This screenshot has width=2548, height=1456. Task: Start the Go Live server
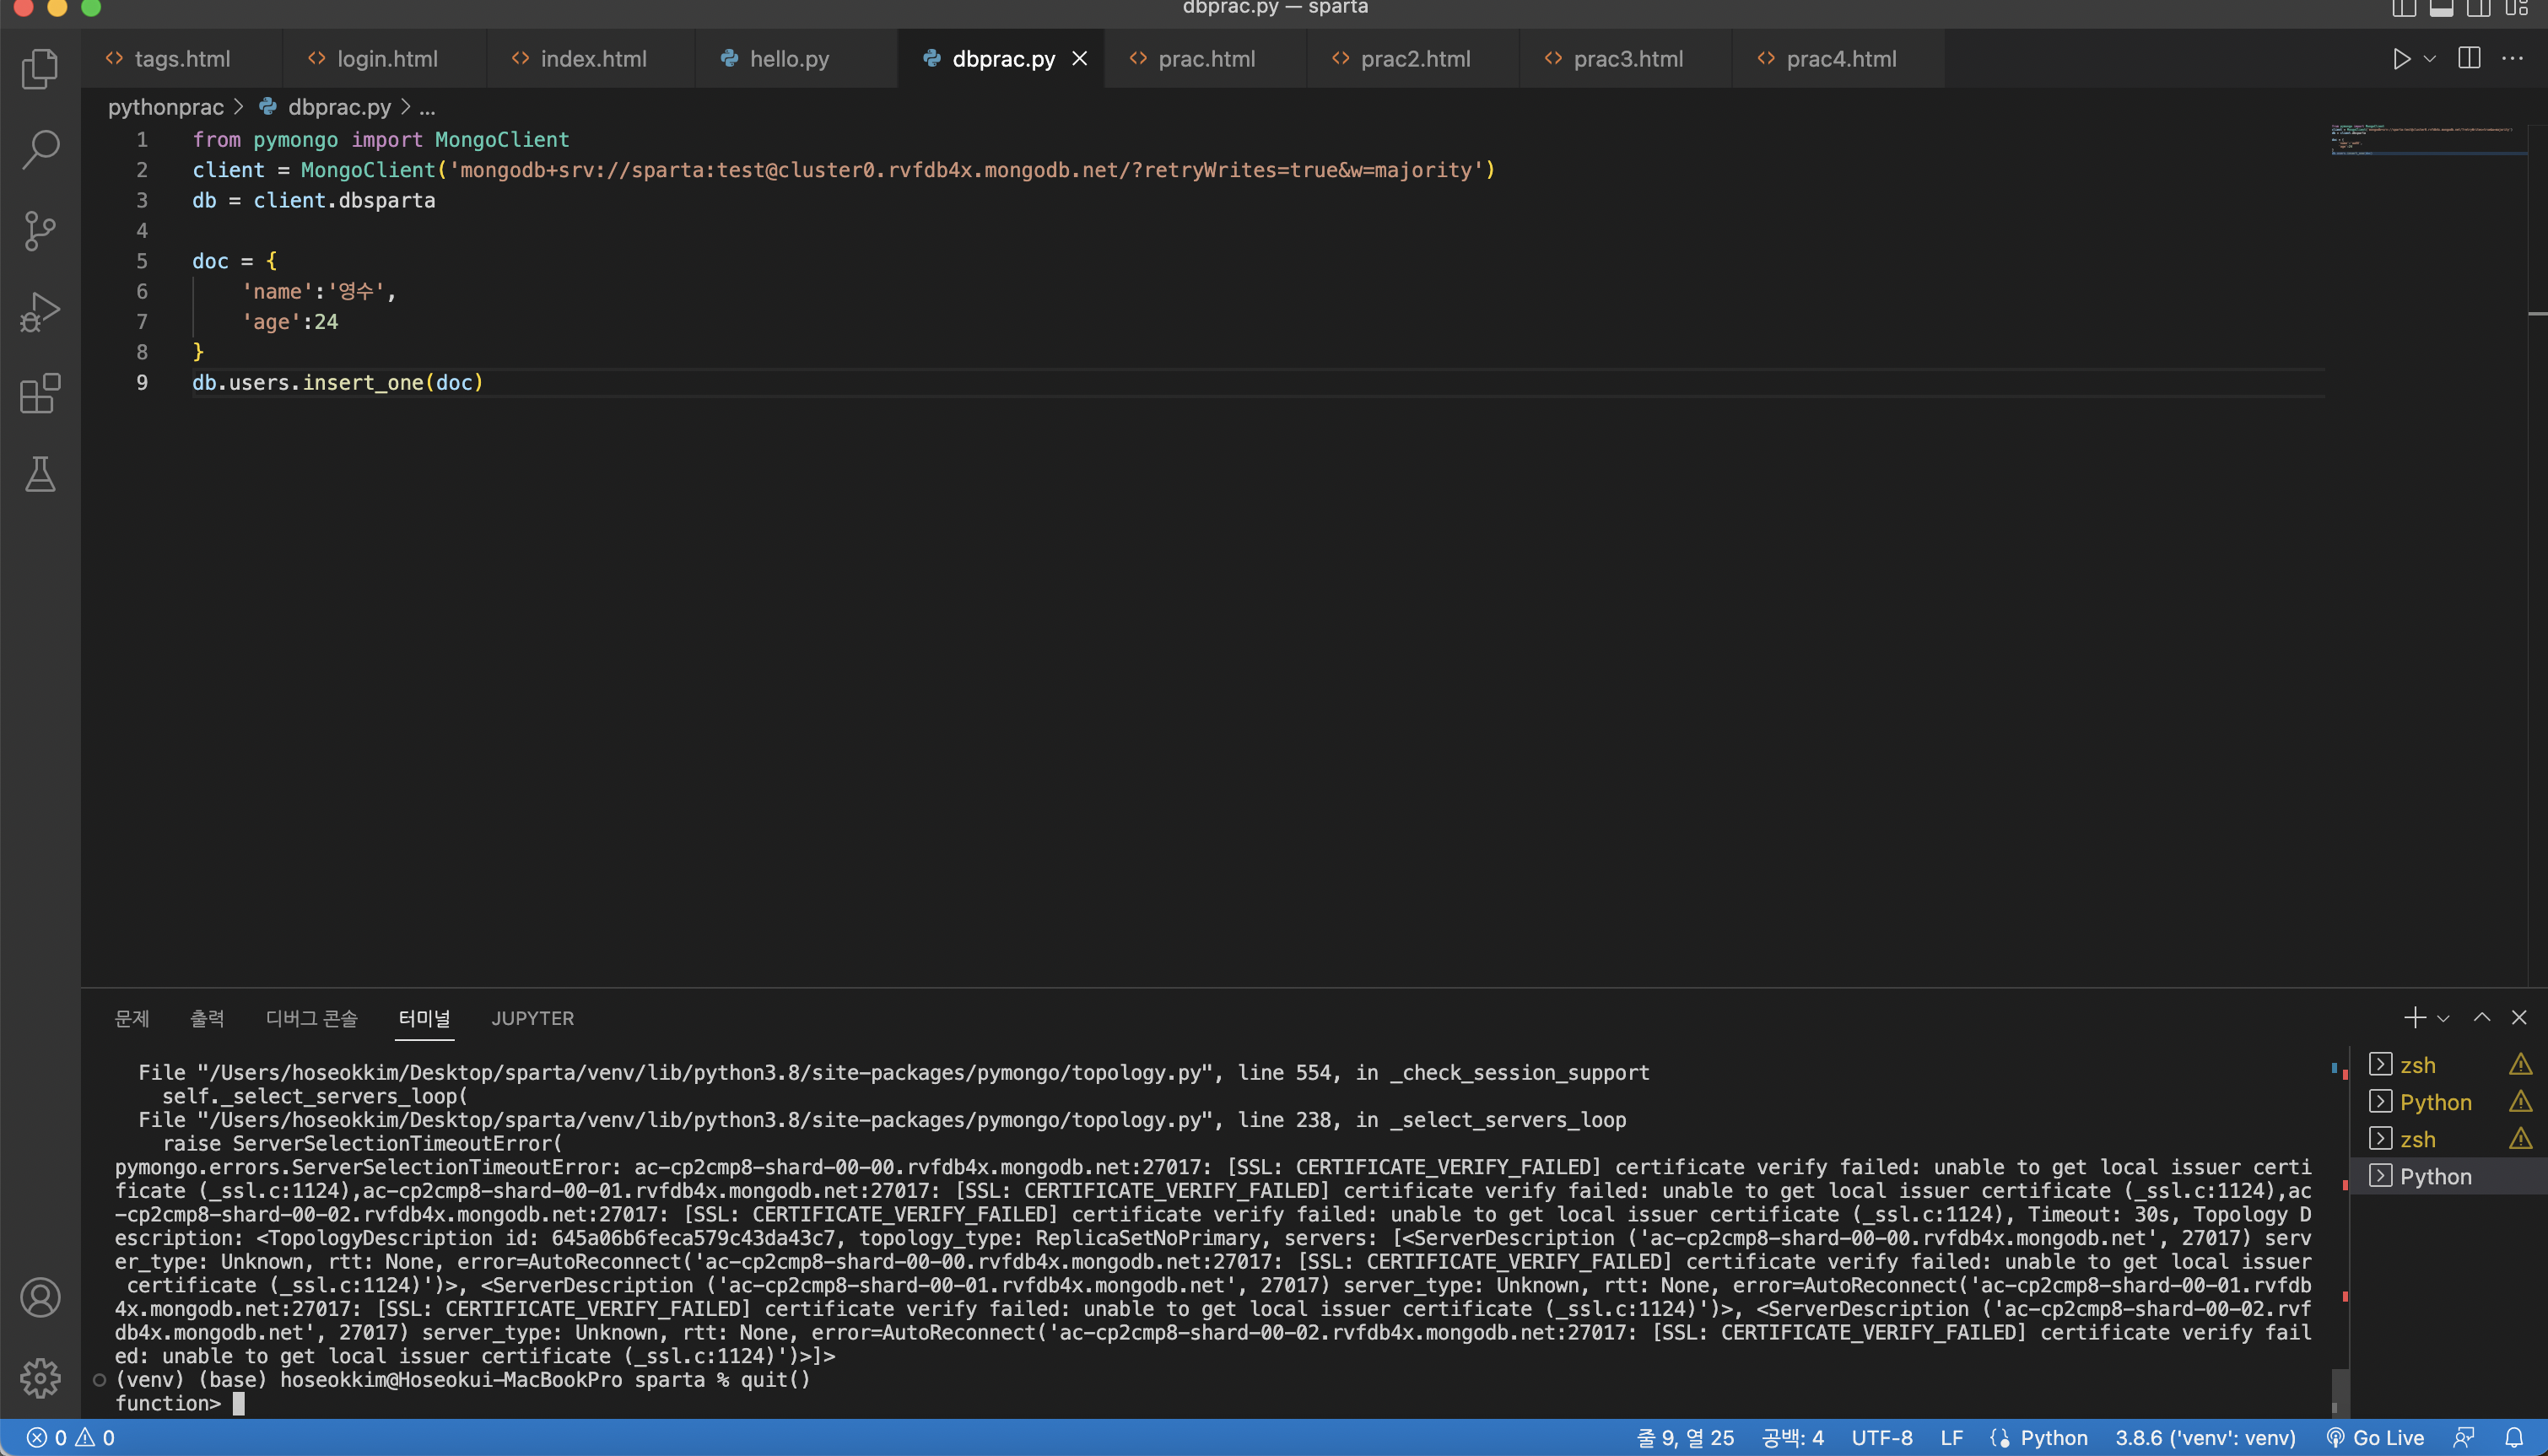coord(2375,1438)
